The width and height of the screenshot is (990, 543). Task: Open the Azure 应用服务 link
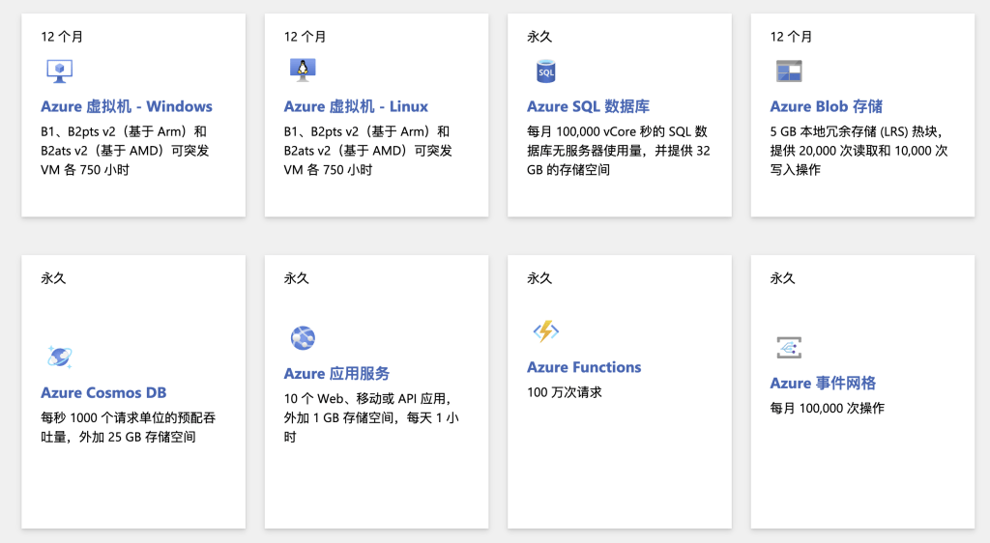click(x=336, y=373)
